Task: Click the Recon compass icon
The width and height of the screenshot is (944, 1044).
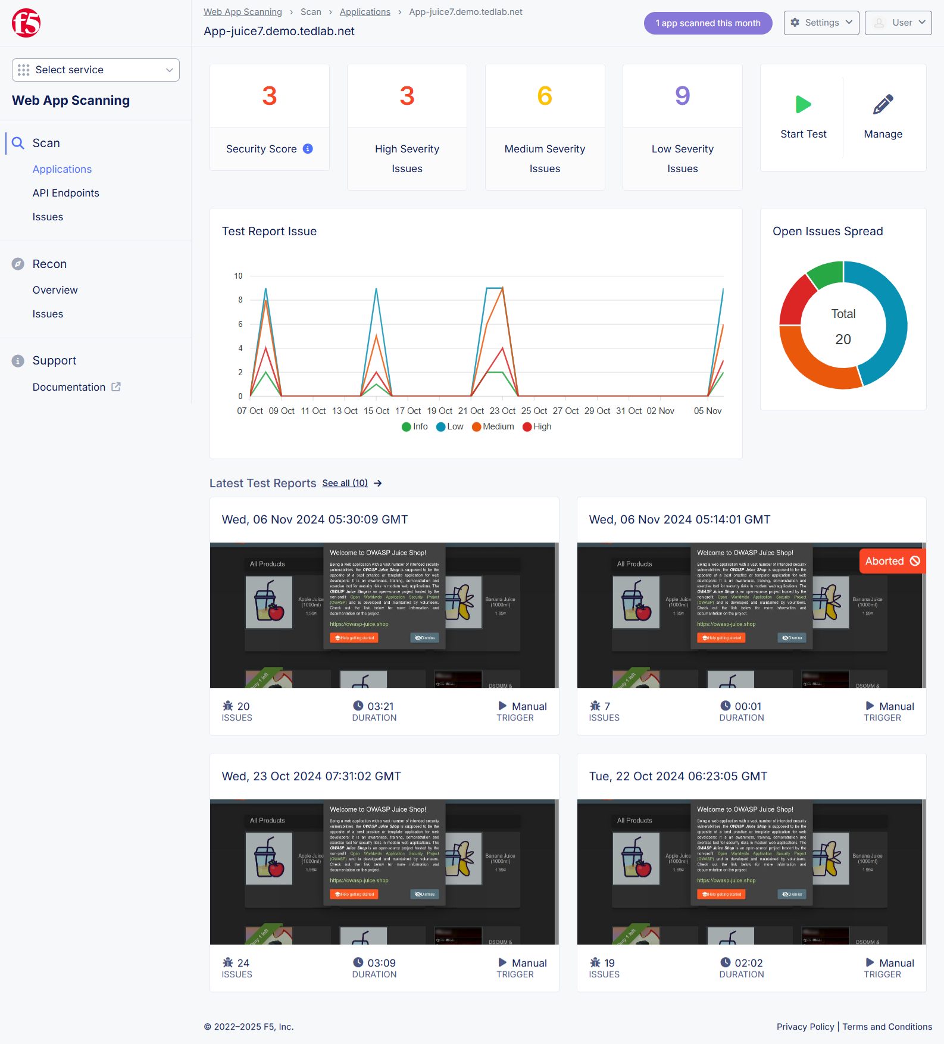Action: (18, 264)
